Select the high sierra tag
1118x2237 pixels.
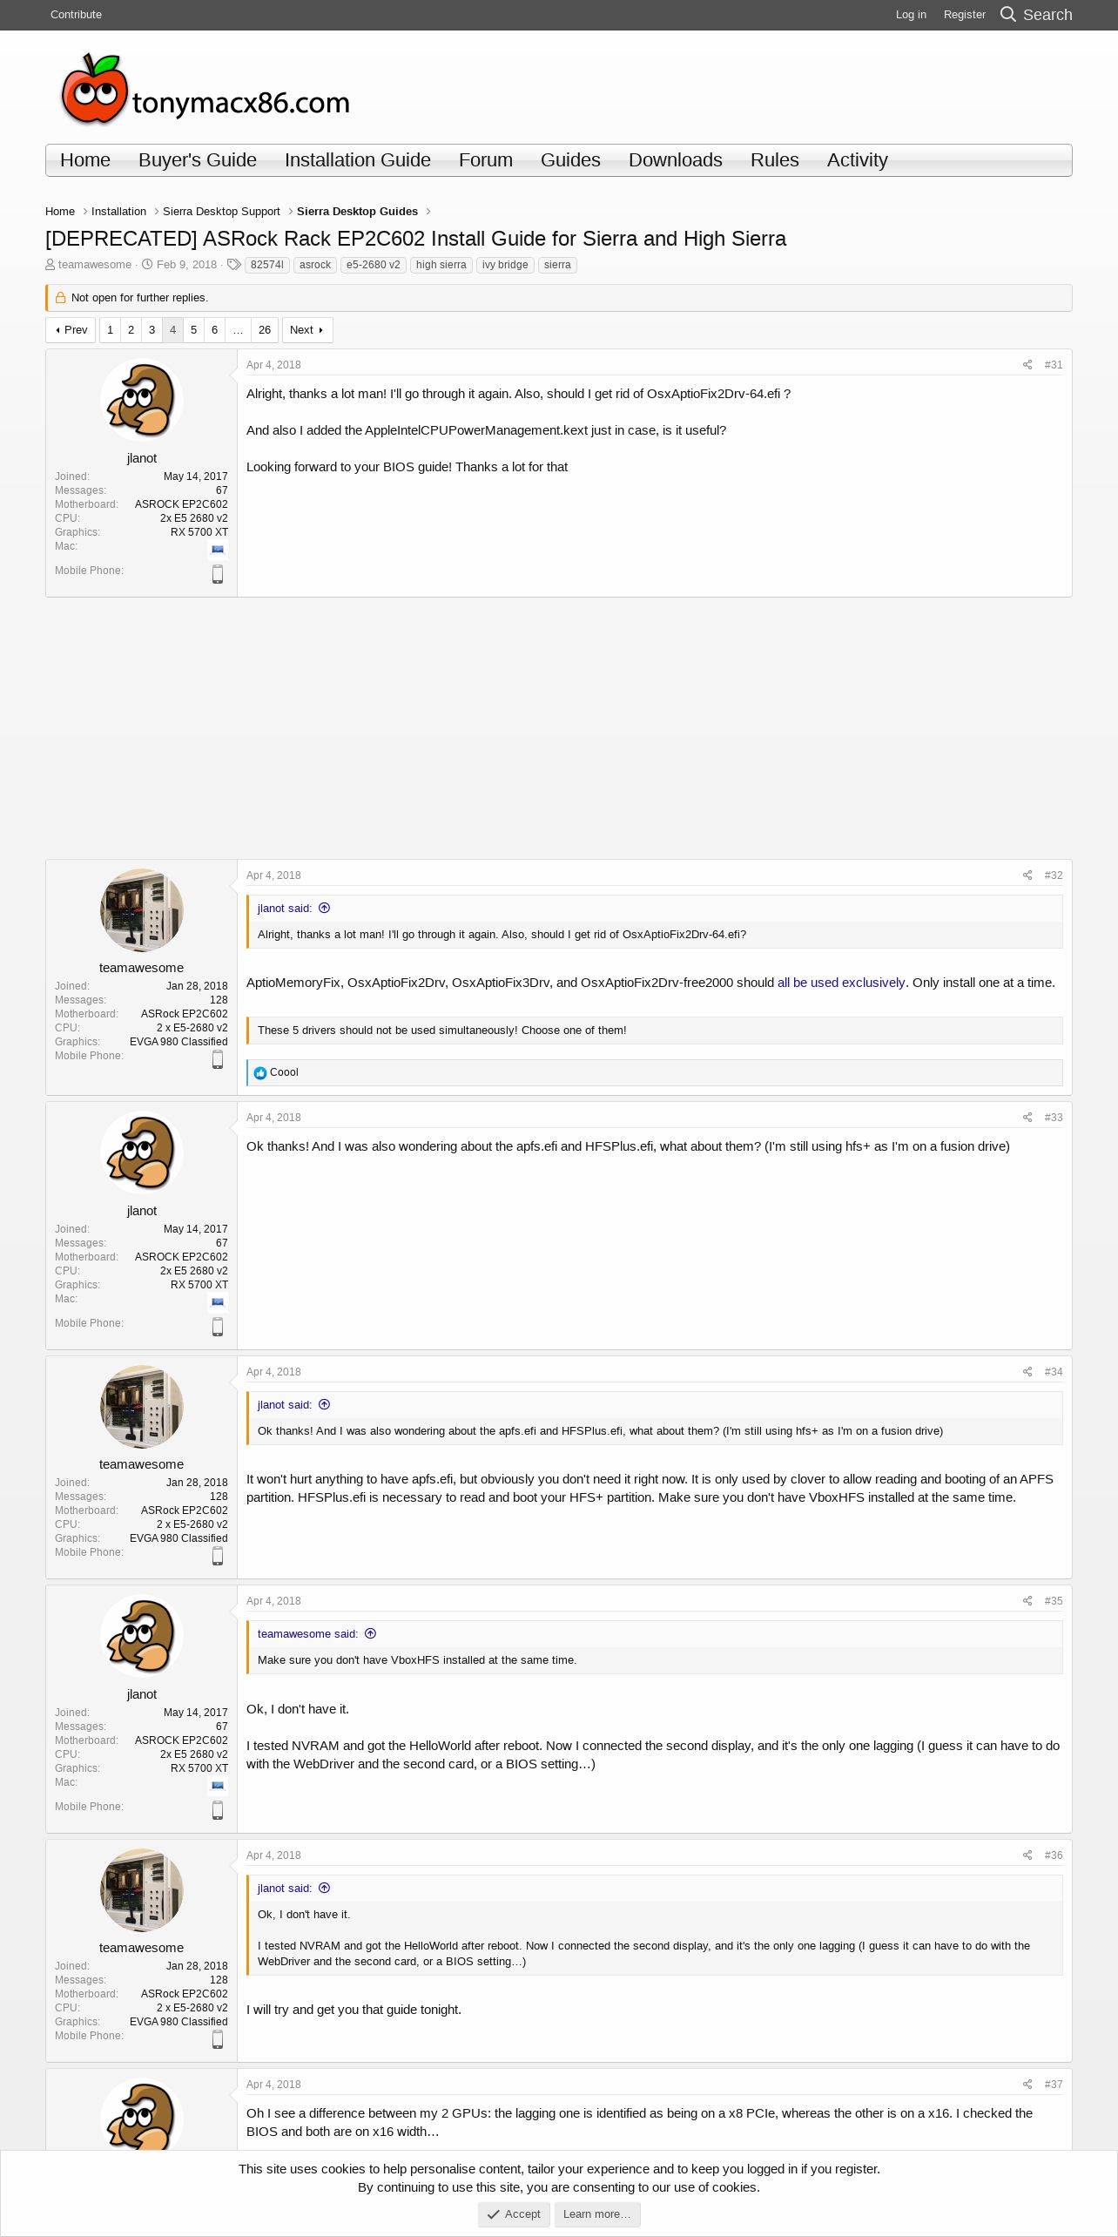coord(441,265)
